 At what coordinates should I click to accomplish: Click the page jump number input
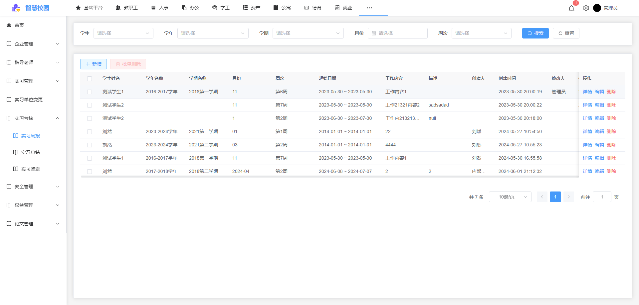point(602,197)
